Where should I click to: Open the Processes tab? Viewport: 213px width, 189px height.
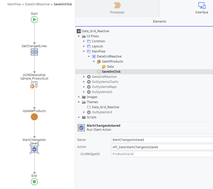[x=117, y=8]
